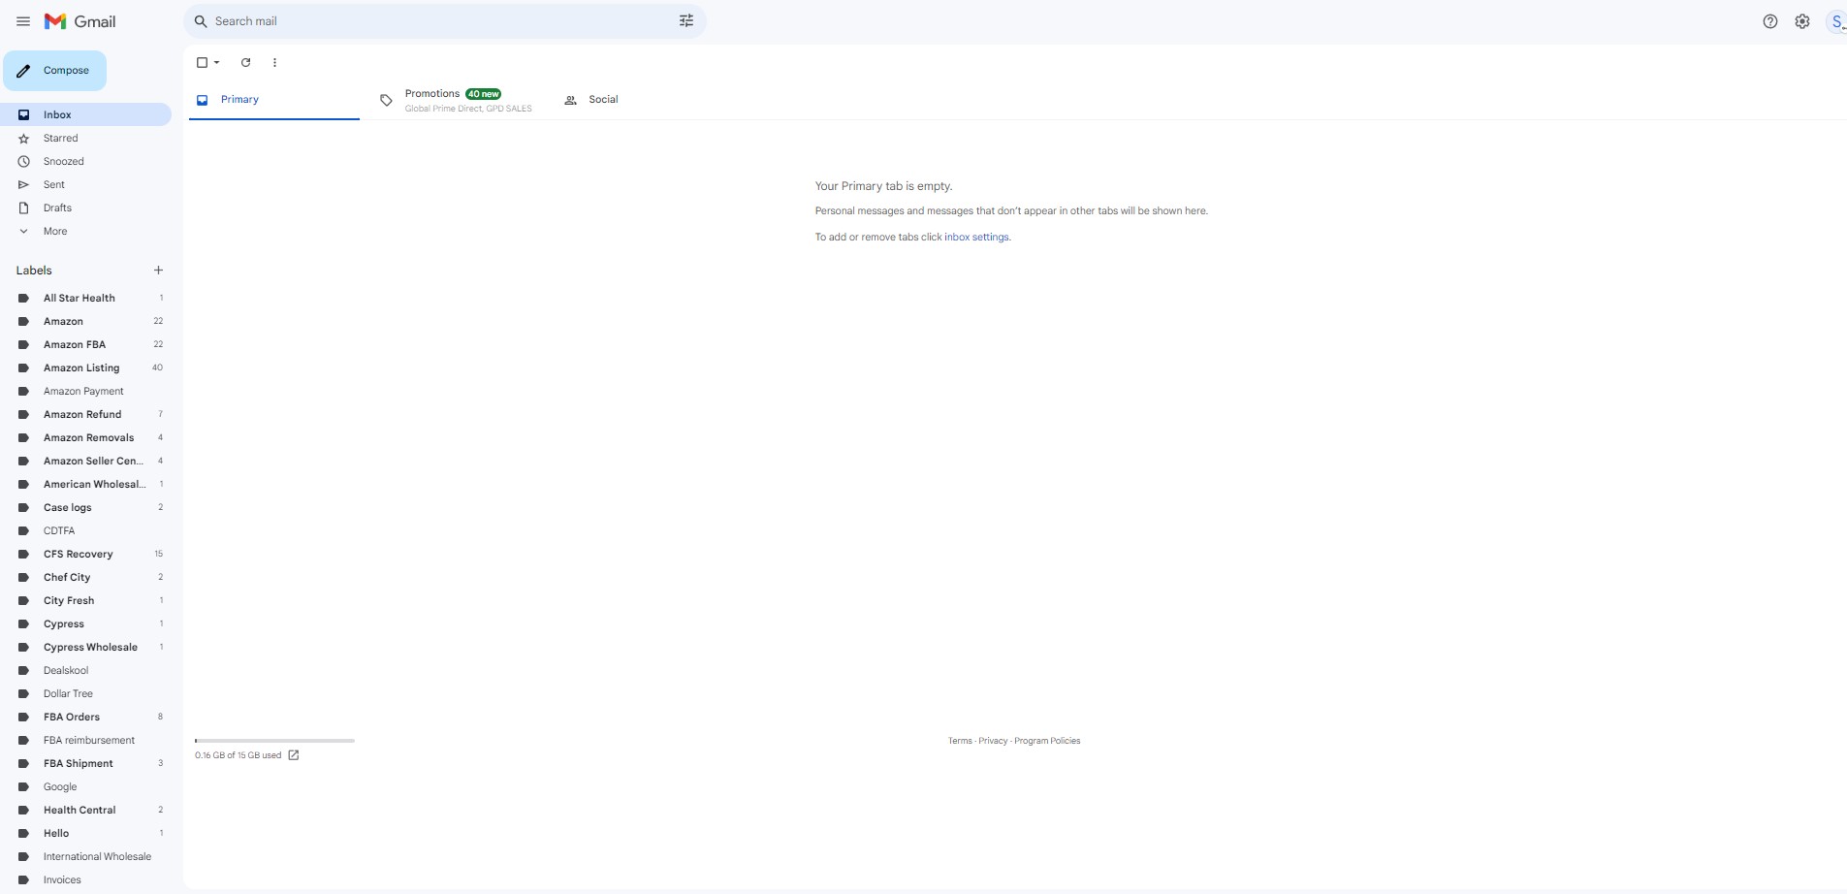Click the label icon beside Google
This screenshot has height=894, width=1847.
[24, 787]
